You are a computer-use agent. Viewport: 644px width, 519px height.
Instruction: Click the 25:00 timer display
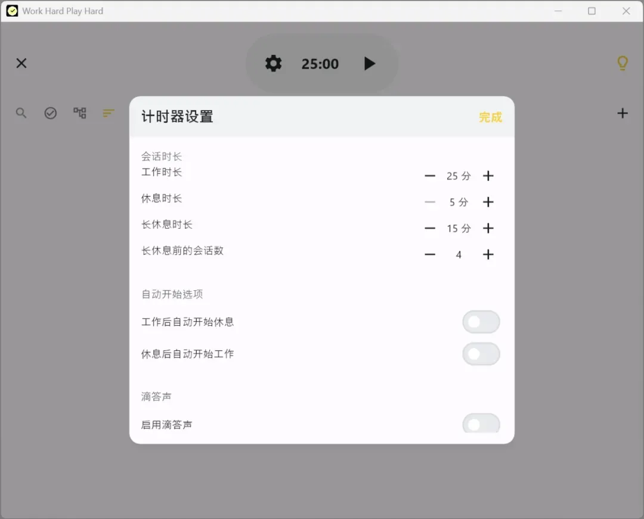pyautogui.click(x=320, y=64)
